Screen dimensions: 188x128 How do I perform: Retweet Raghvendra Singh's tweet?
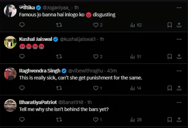(59, 88)
